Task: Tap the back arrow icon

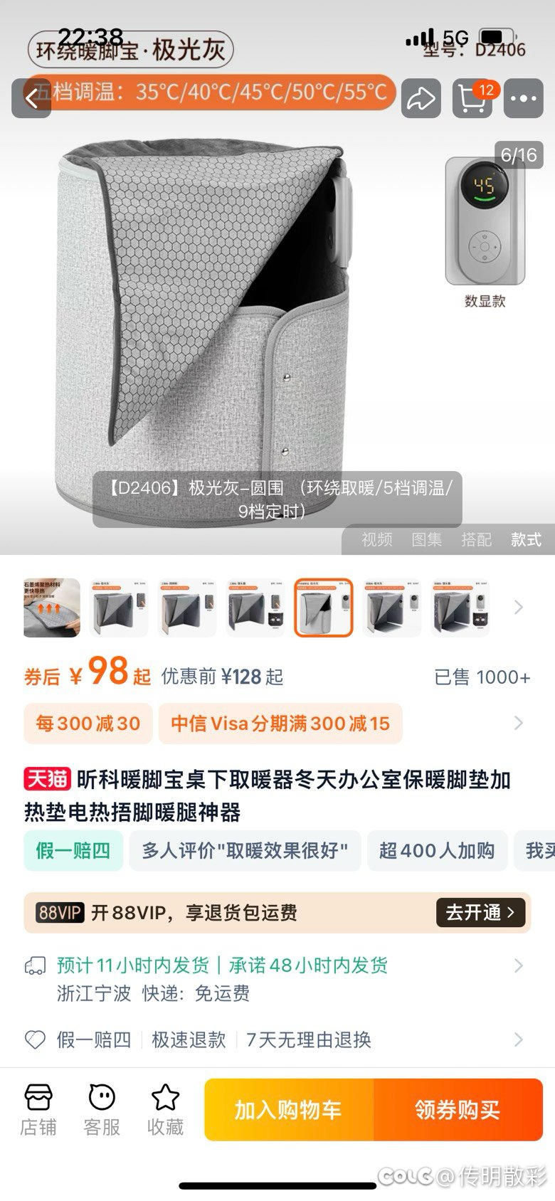Action: 31,98
